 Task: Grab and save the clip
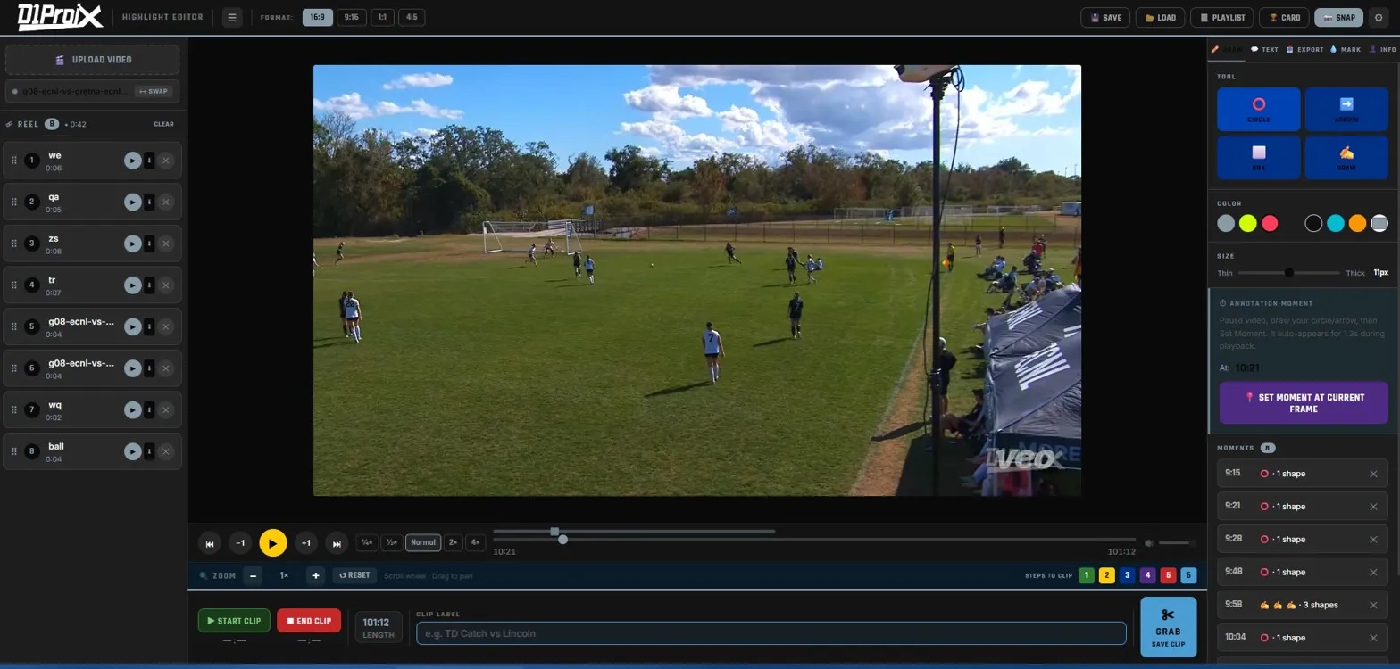tap(1168, 627)
